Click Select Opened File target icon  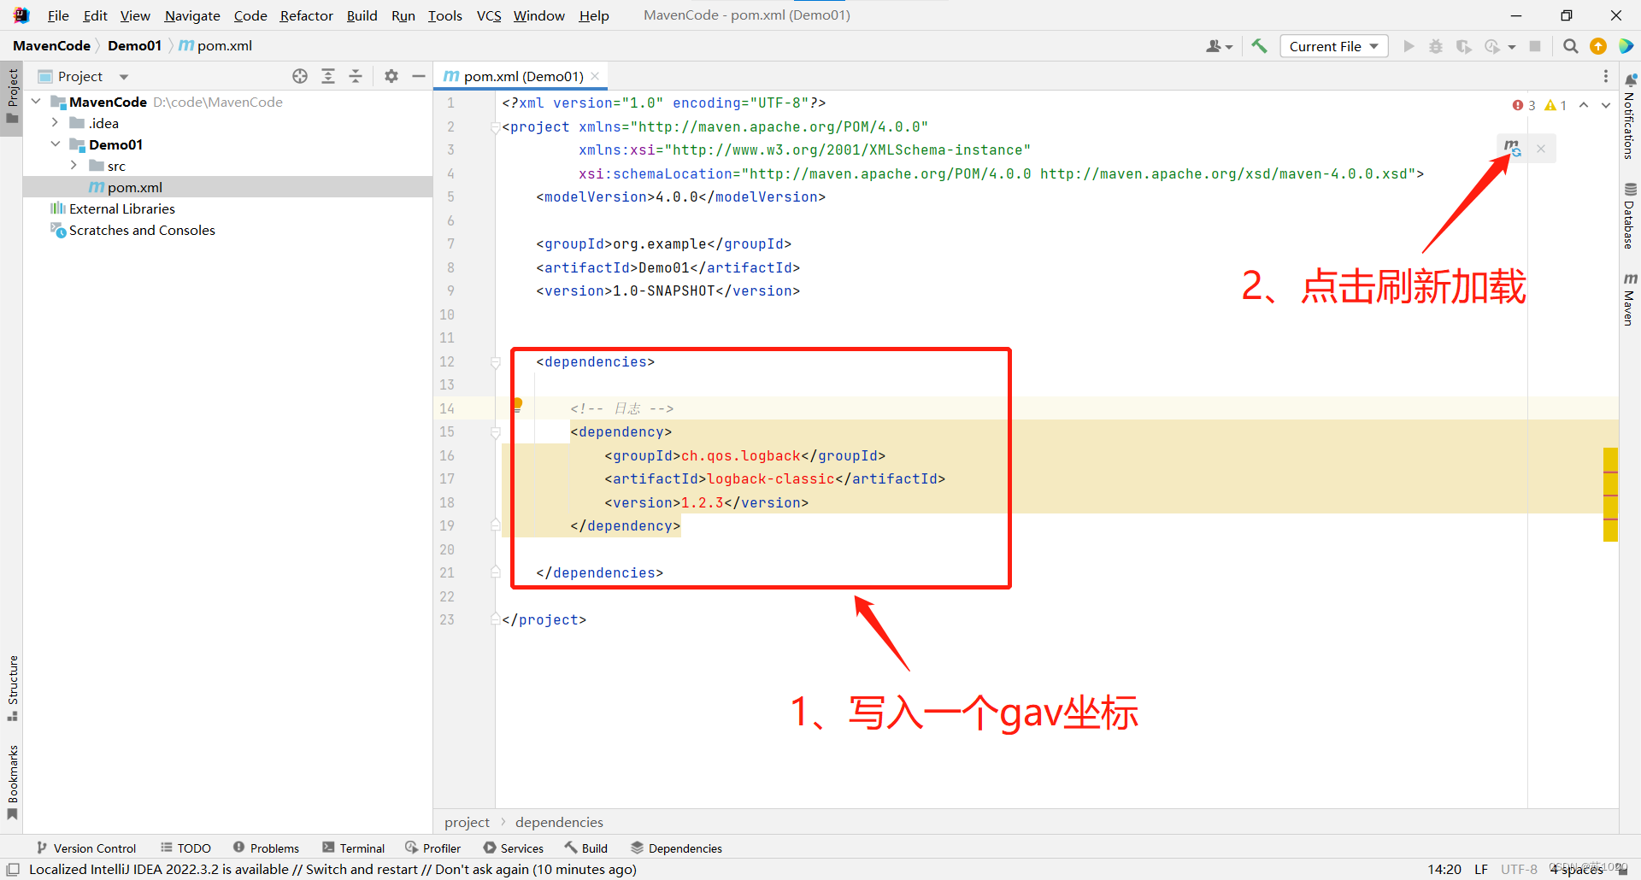[x=300, y=76]
